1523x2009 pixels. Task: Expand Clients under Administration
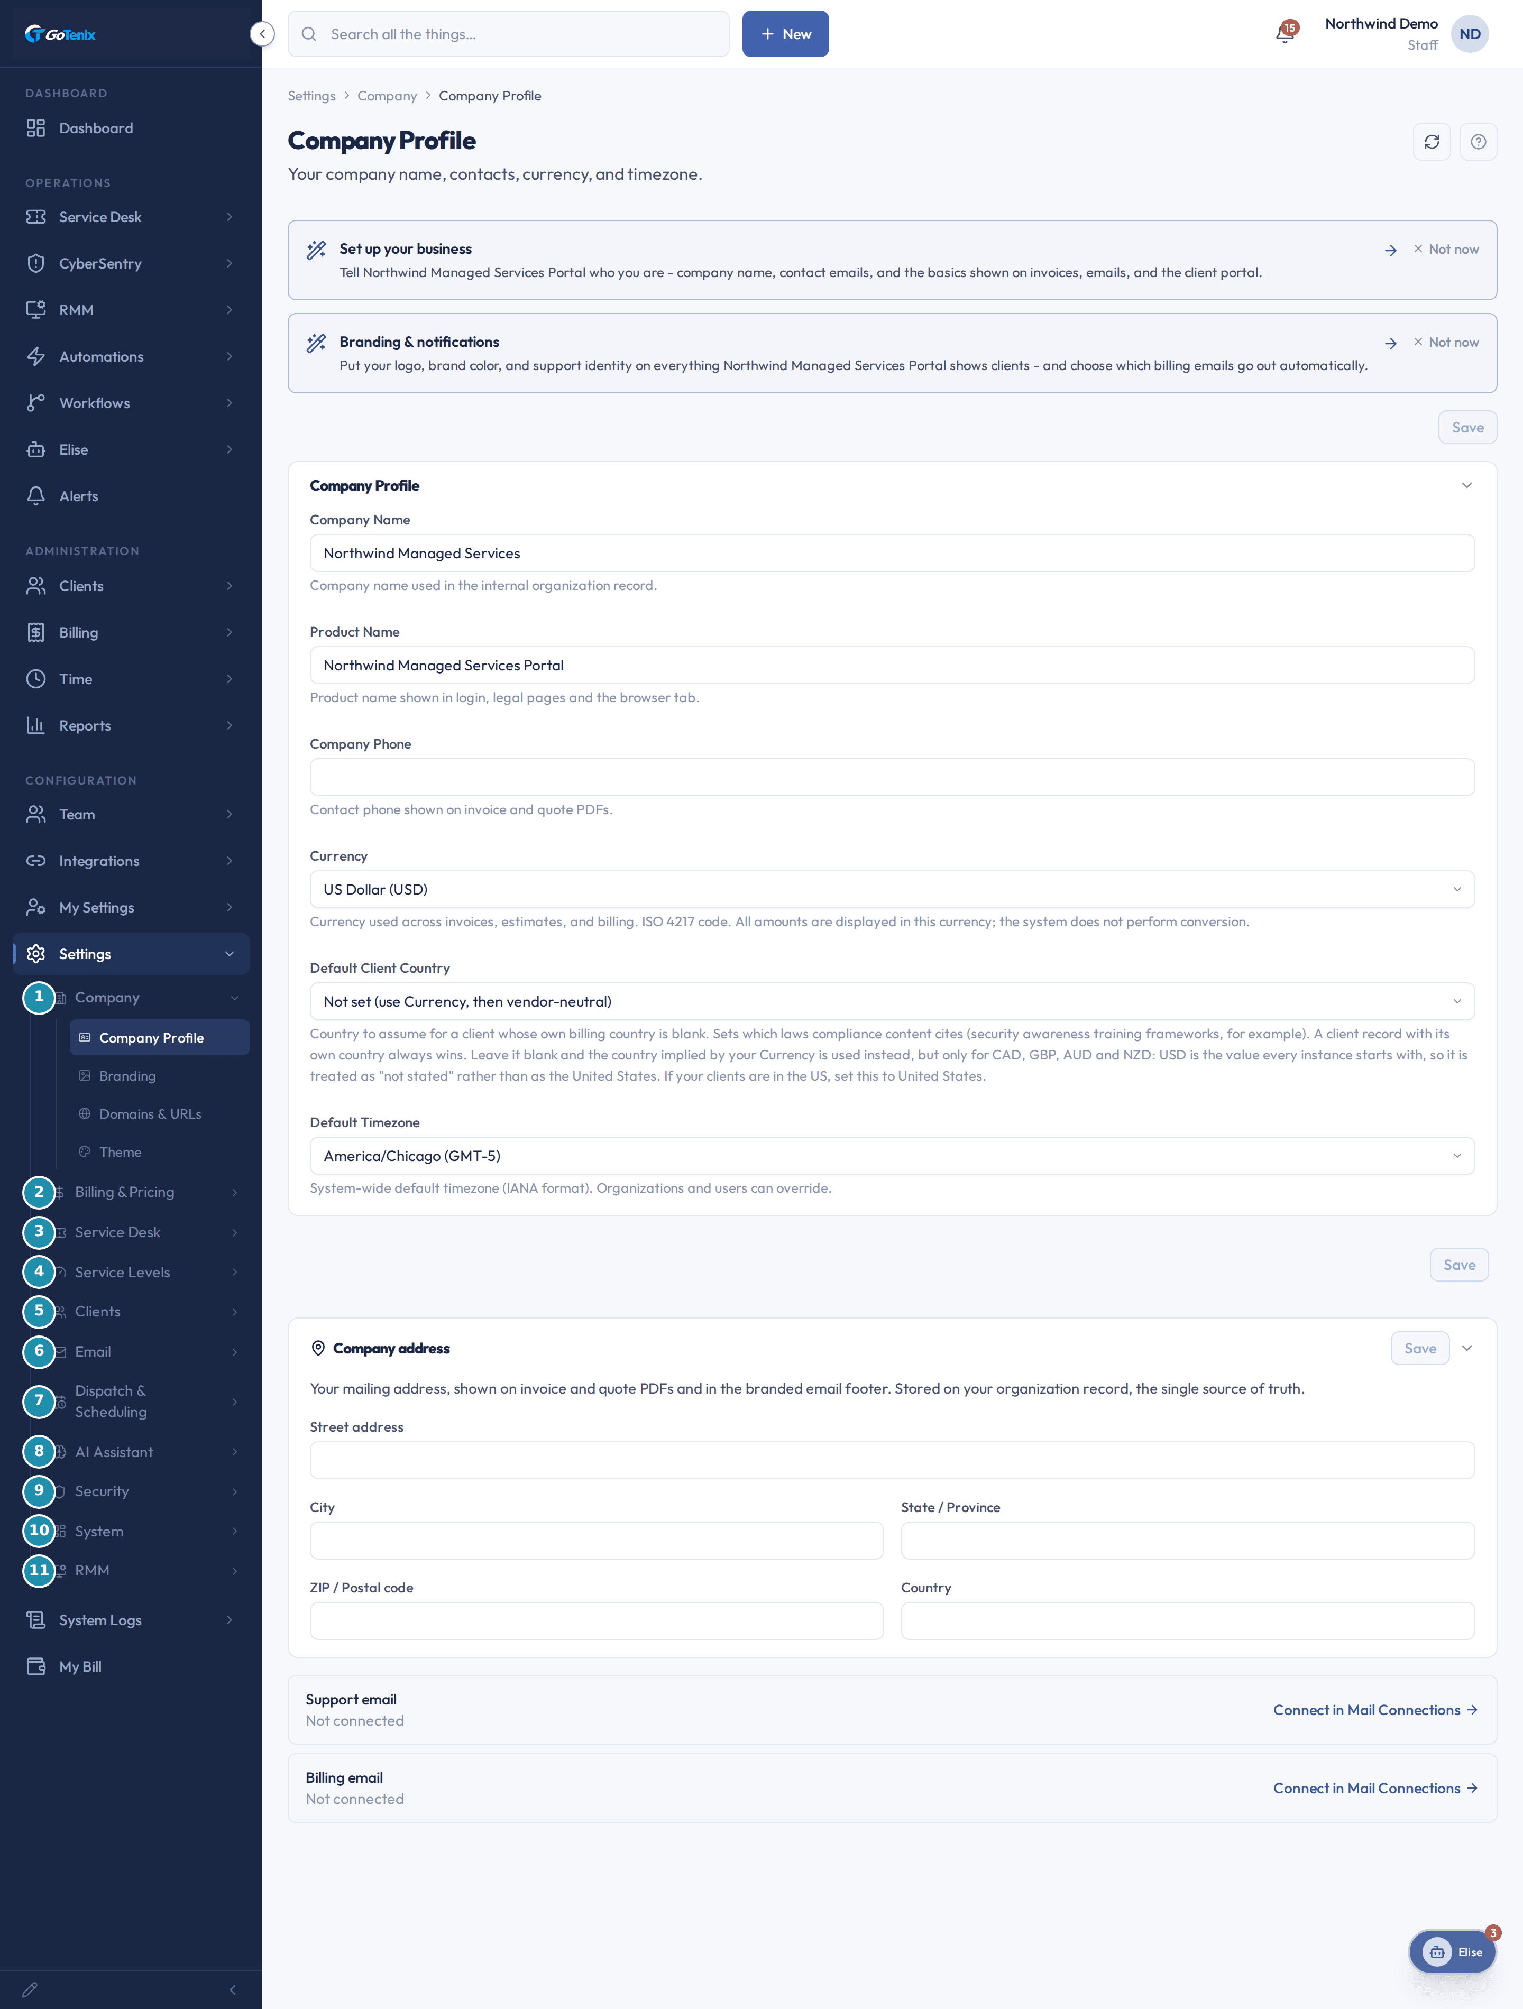[x=131, y=586]
